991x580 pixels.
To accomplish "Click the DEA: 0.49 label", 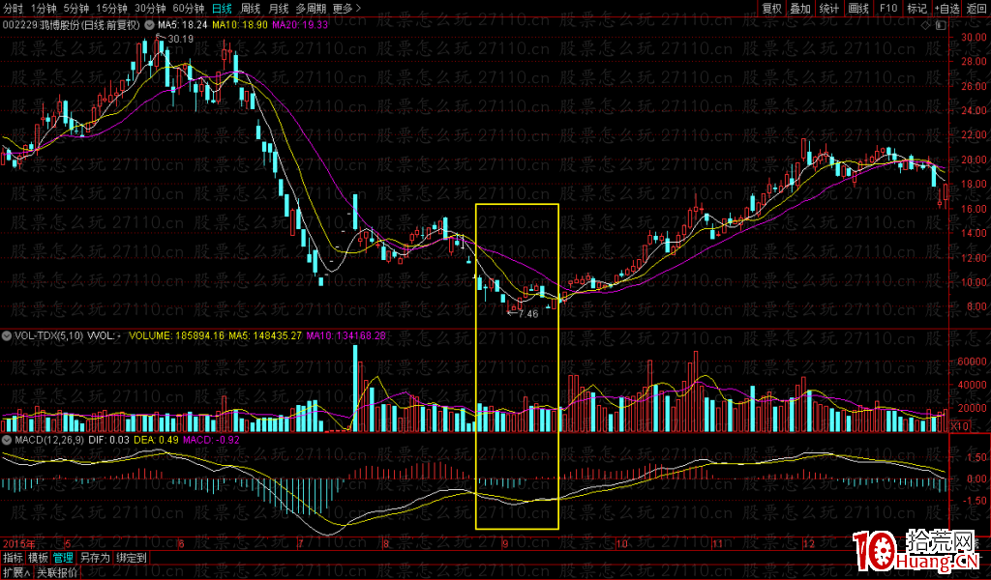I will point(156,440).
